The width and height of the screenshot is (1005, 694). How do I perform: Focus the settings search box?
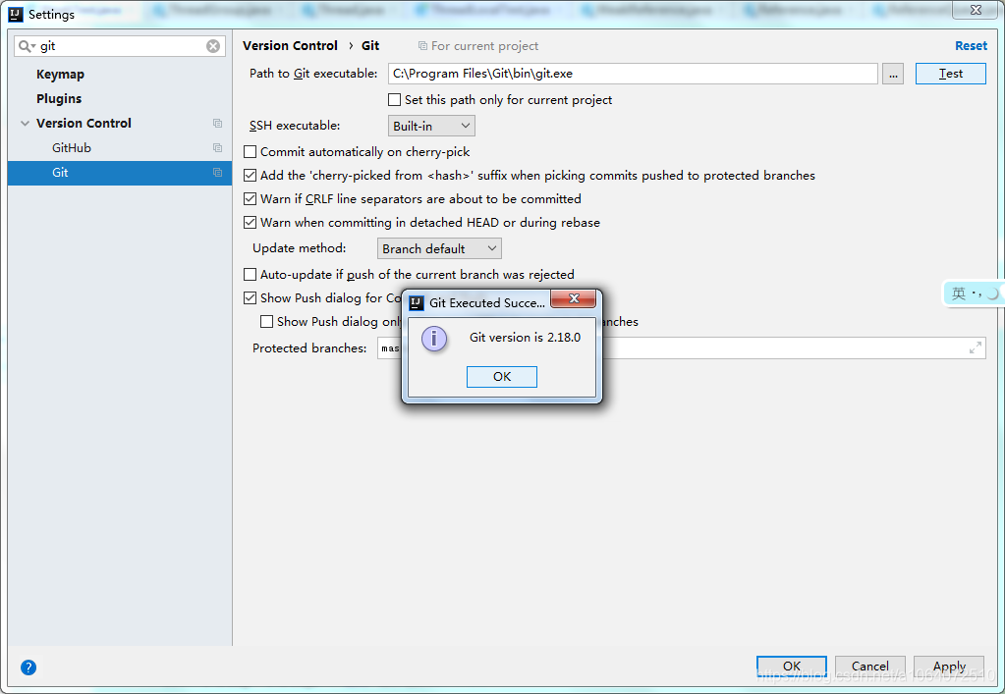click(x=120, y=46)
